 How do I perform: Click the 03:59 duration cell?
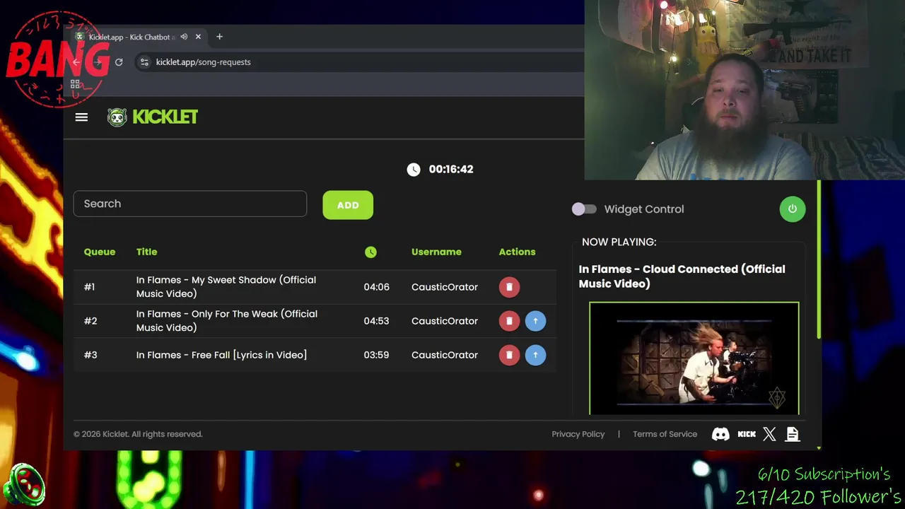click(376, 355)
